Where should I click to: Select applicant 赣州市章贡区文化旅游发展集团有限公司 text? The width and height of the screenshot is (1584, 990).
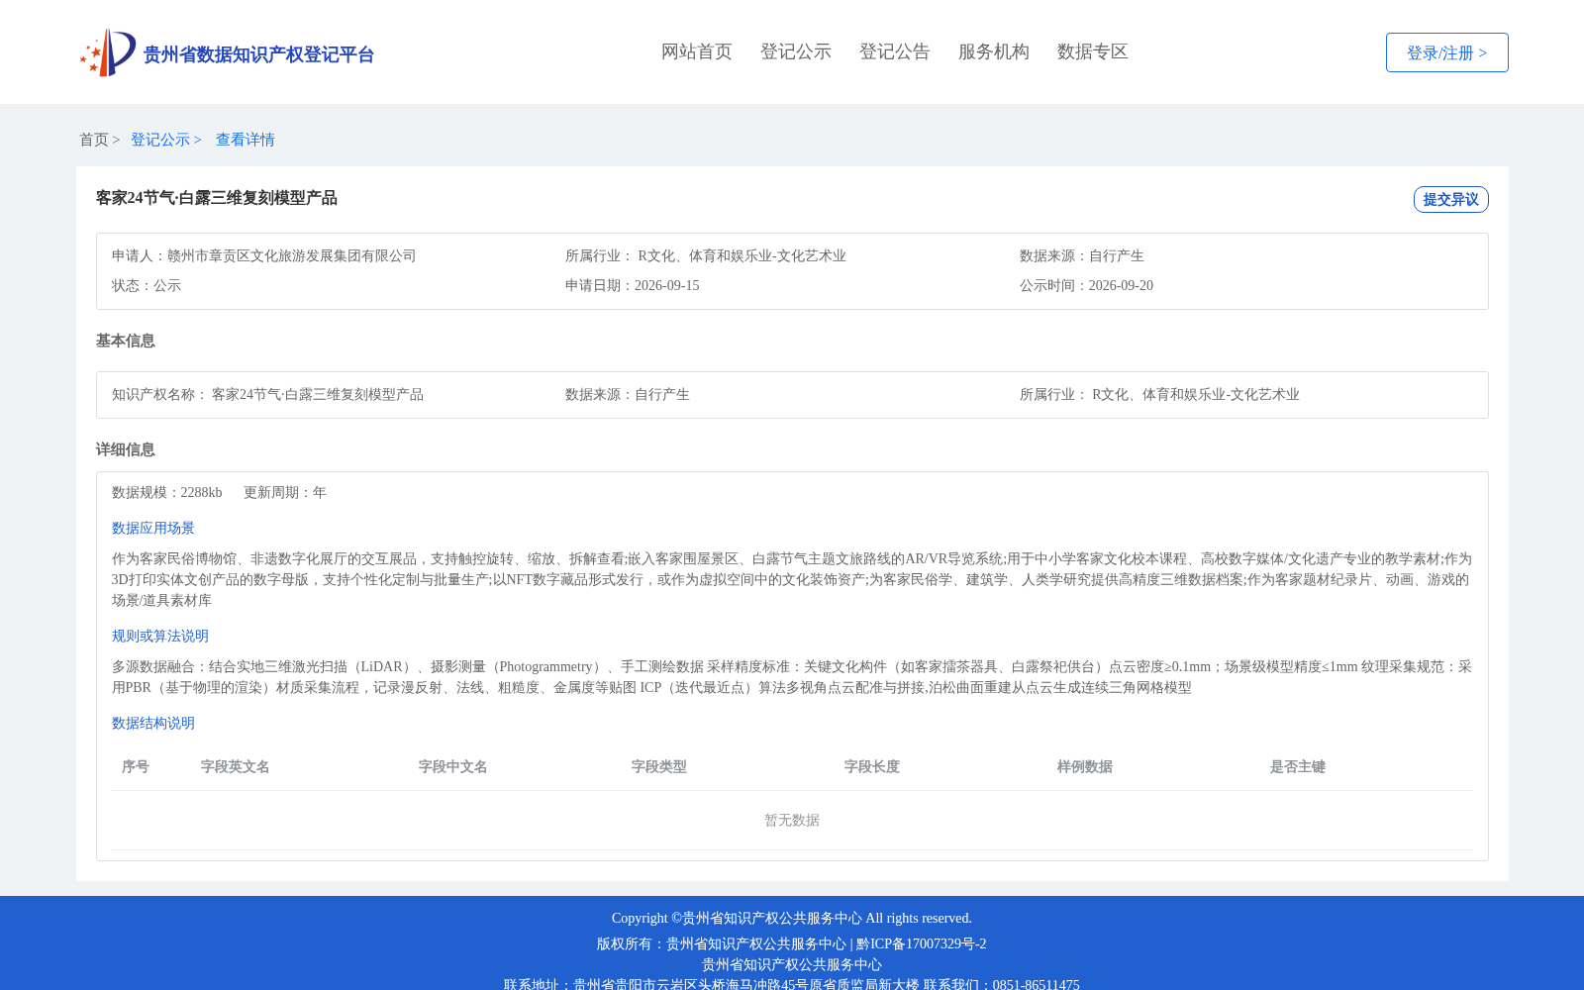pos(292,256)
